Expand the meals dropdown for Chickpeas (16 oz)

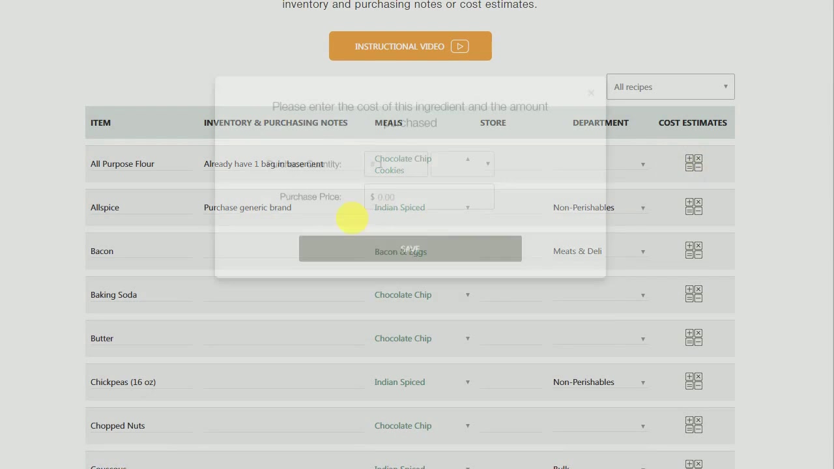tap(467, 382)
